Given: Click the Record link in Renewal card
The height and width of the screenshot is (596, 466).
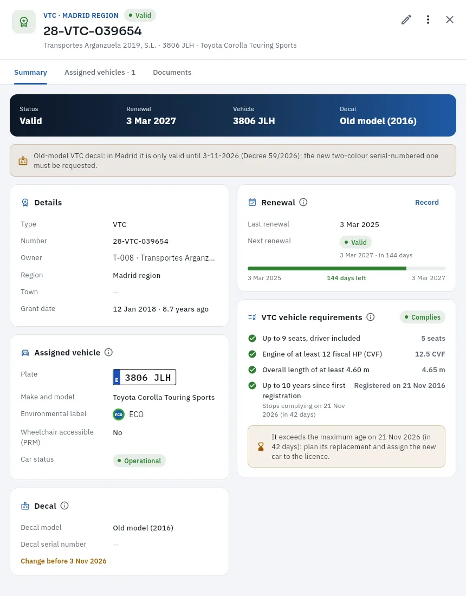Looking at the screenshot, I should point(427,202).
